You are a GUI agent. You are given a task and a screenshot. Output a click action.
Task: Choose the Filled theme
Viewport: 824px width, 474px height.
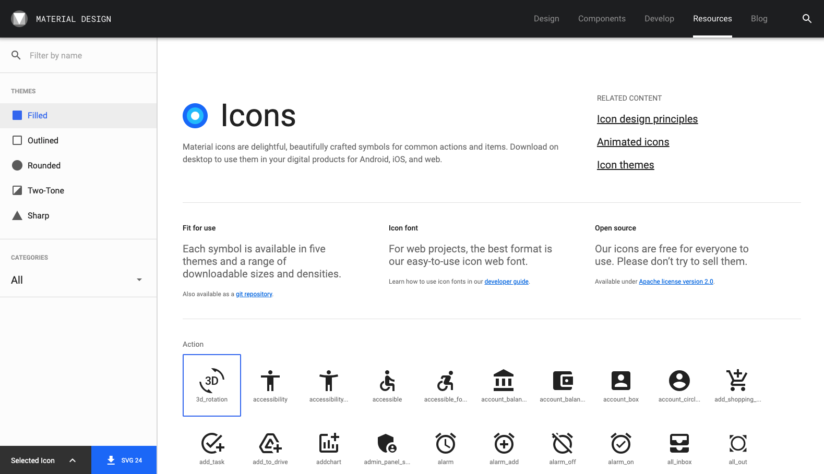click(x=78, y=116)
